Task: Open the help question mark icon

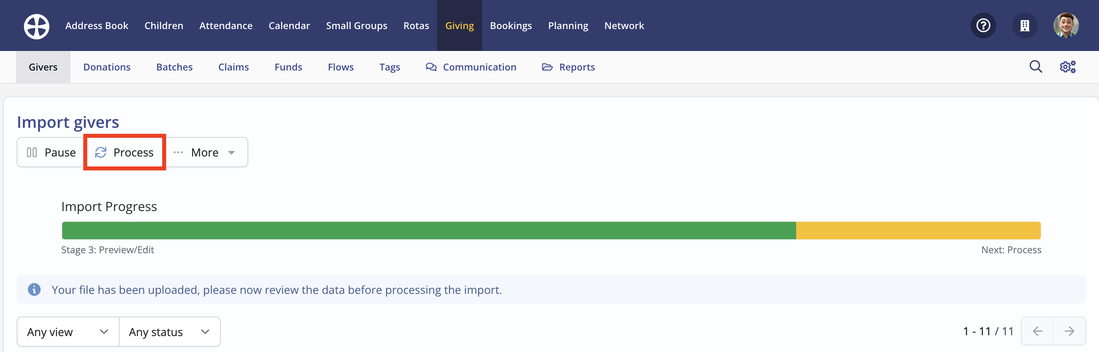Action: (x=983, y=25)
